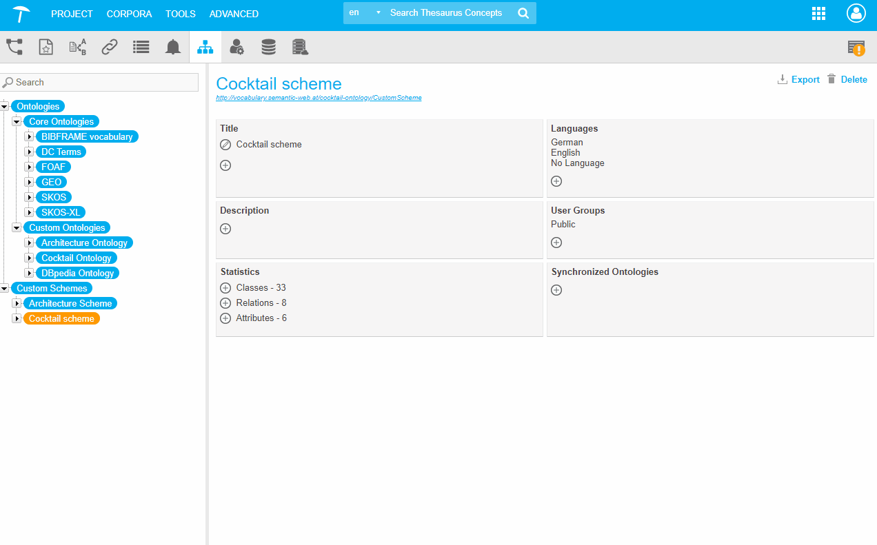
Task: Open the ADVANCED menu
Action: (x=234, y=14)
